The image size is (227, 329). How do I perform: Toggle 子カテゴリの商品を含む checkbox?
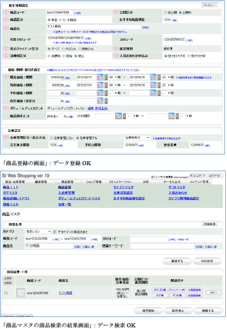[54, 232]
